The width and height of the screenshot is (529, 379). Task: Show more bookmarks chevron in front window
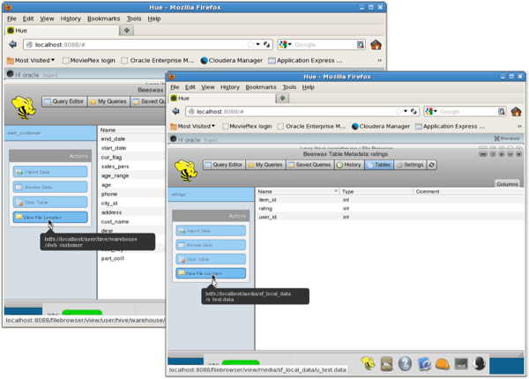(x=519, y=126)
